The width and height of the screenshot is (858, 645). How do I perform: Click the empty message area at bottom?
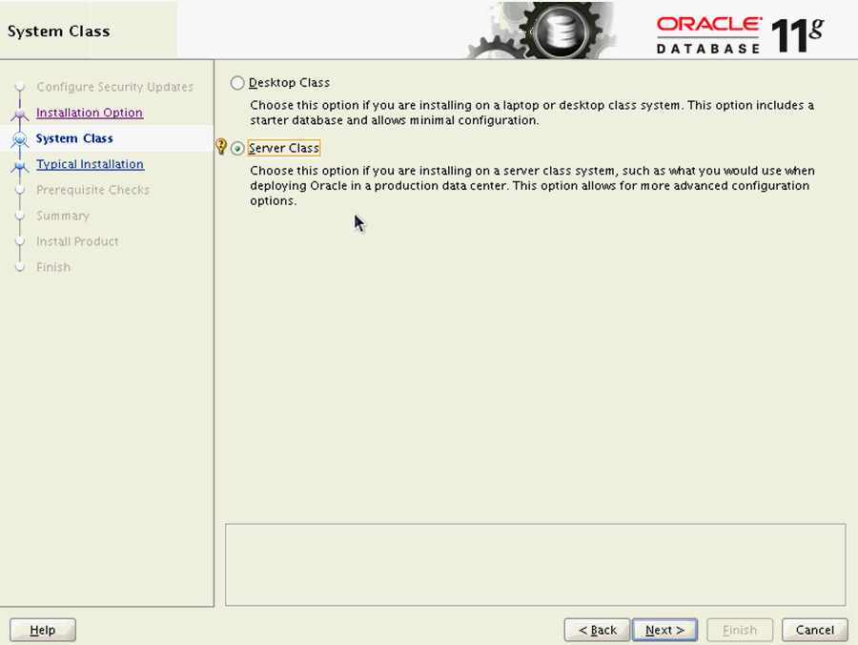536,565
